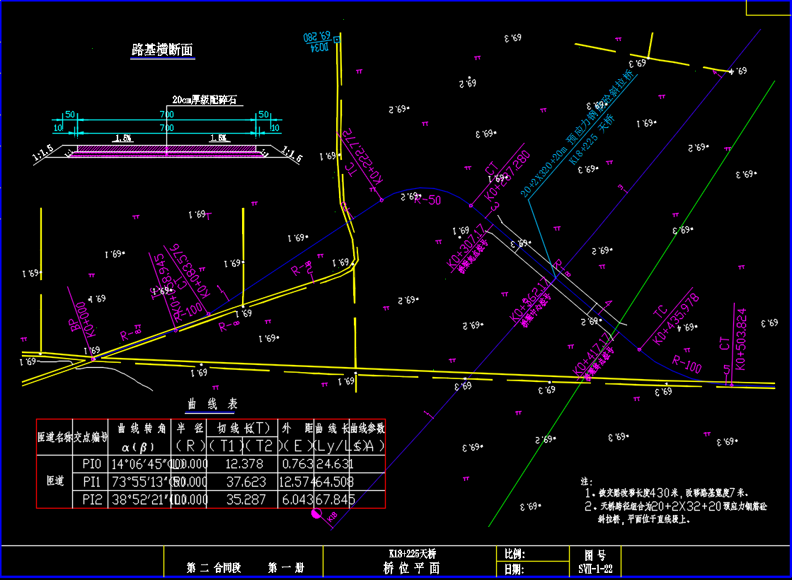Select the PI1 cell in curve table

[92, 482]
